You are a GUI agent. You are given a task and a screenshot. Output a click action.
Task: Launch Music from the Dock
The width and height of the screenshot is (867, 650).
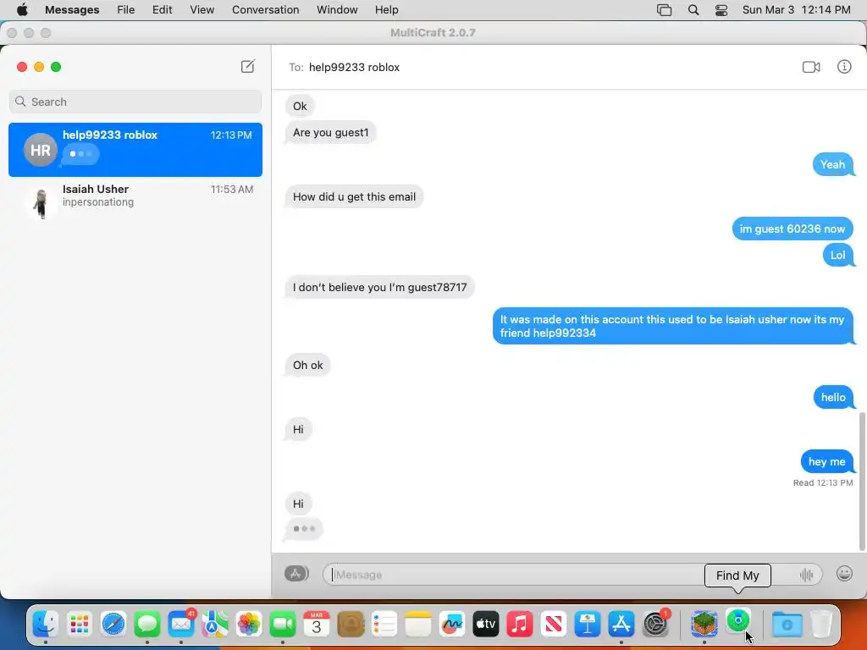[520, 625]
